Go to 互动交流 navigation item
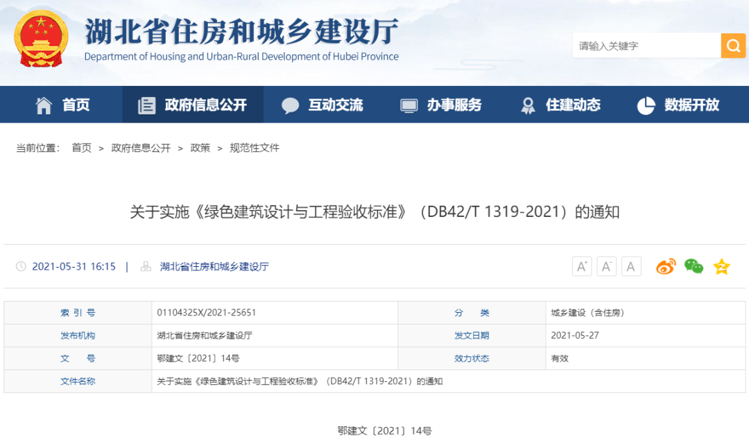749x443 pixels. click(322, 105)
